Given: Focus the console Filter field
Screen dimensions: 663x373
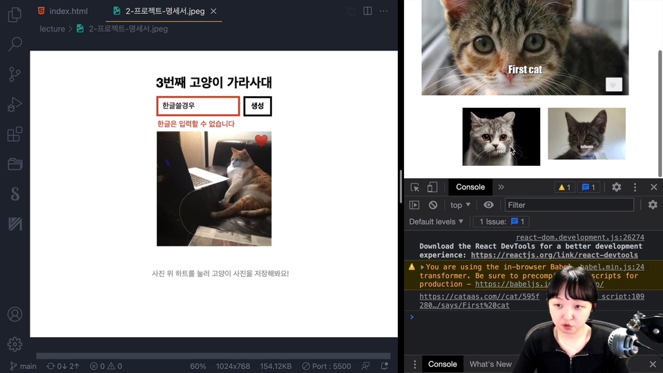Looking at the screenshot, I should (569, 205).
